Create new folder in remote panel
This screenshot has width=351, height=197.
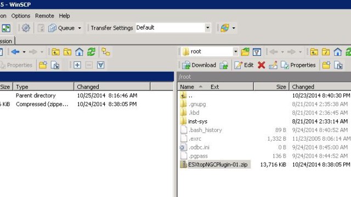(326, 65)
